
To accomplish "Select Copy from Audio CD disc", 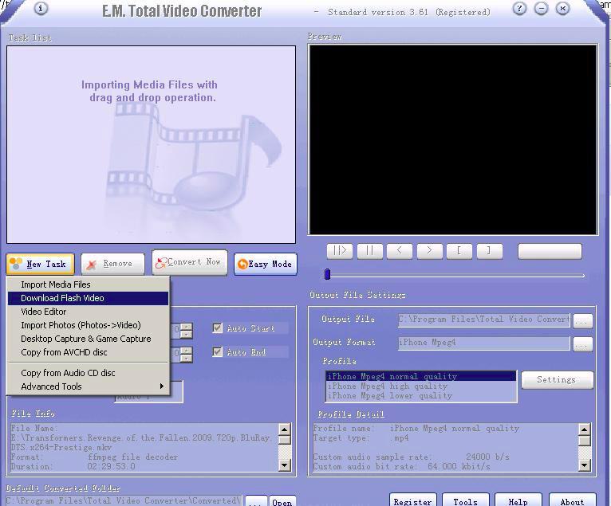I will (88, 373).
